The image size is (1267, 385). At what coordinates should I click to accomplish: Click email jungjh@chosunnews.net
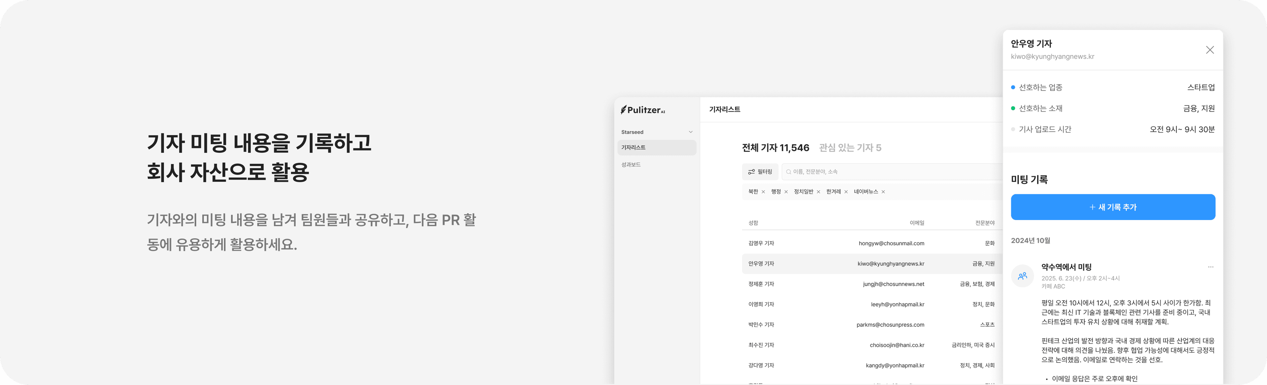893,284
